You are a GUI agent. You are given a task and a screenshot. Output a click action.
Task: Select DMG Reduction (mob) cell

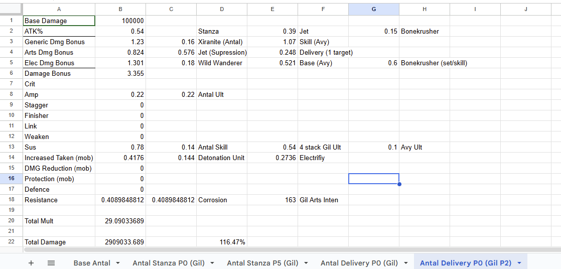[59, 168]
